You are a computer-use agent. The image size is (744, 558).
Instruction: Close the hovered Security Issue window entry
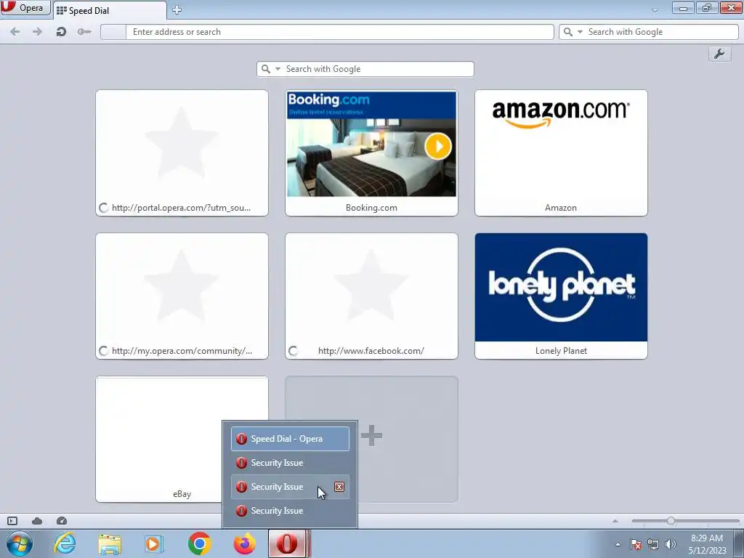339,487
